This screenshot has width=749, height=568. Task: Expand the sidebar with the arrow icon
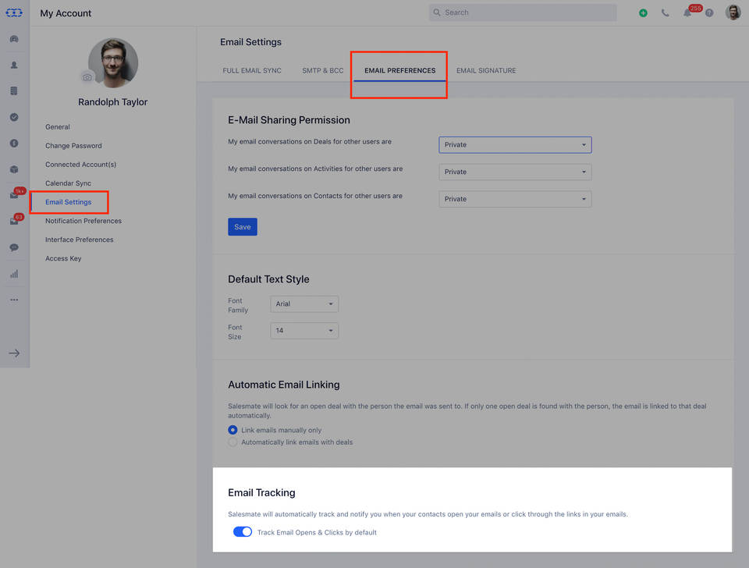click(14, 353)
